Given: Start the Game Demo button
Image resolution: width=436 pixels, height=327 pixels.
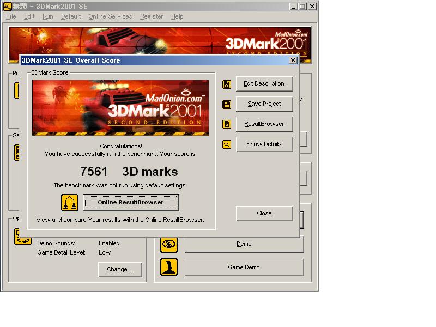Looking at the screenshot, I should [244, 267].
